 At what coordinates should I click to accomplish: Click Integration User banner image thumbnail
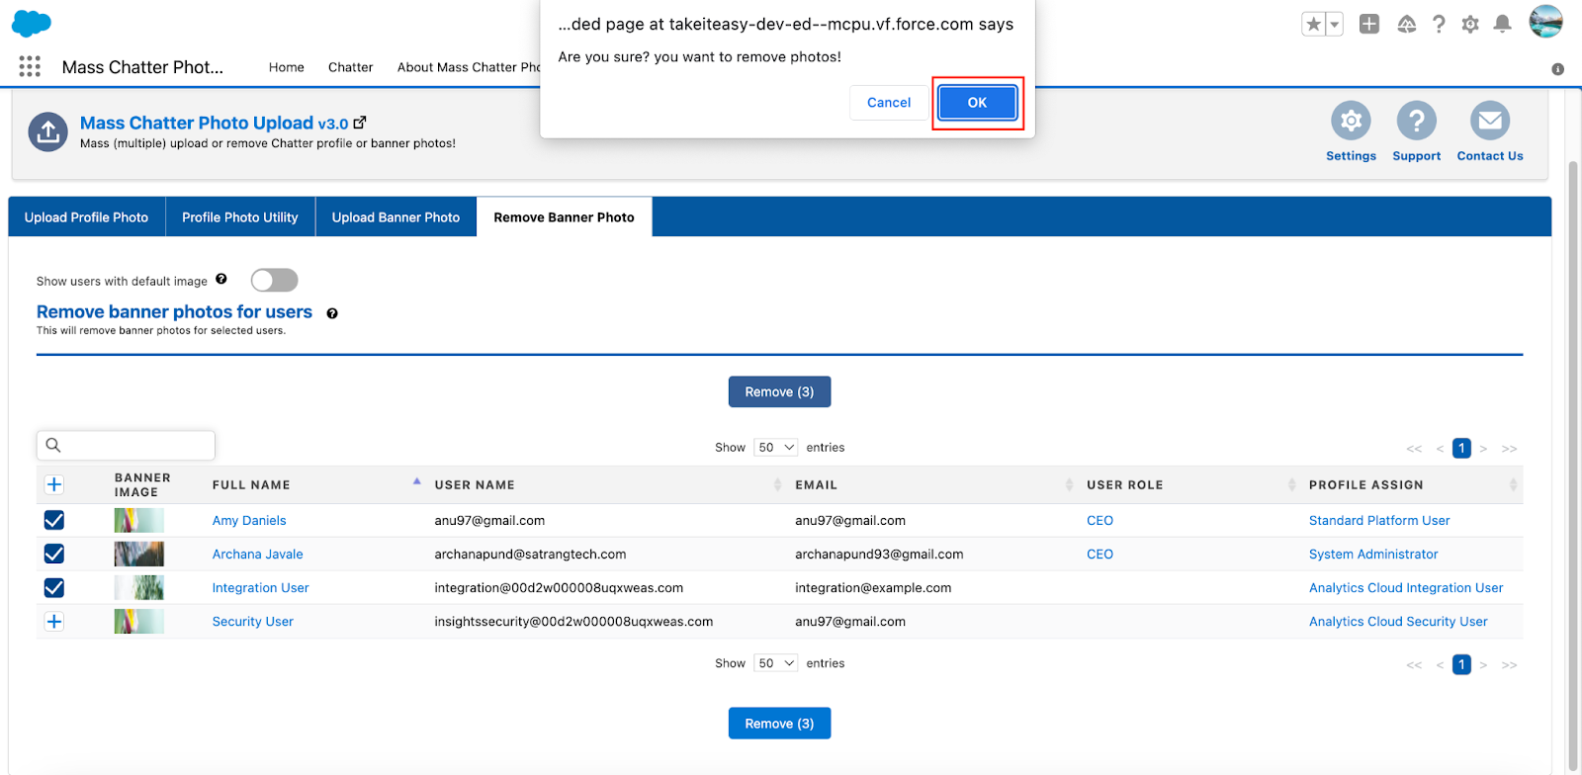click(138, 587)
